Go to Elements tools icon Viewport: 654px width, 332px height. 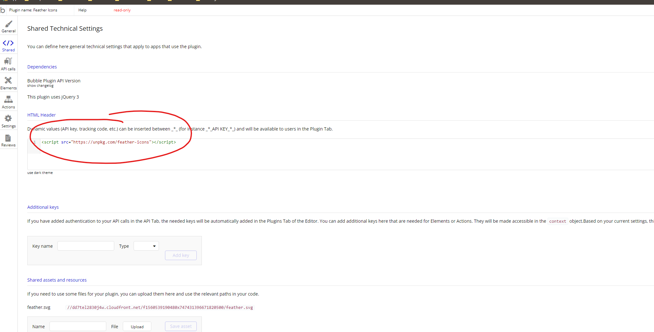point(8,80)
